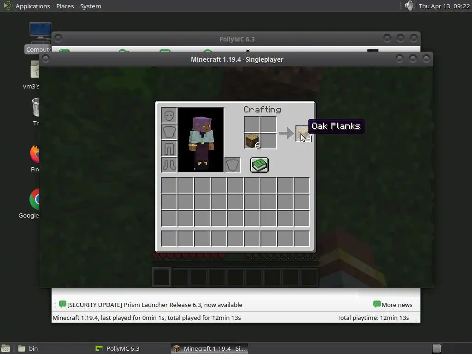Viewport: 472px width, 354px height.
Task: Select the leggings armor slot
Action: [169, 148]
